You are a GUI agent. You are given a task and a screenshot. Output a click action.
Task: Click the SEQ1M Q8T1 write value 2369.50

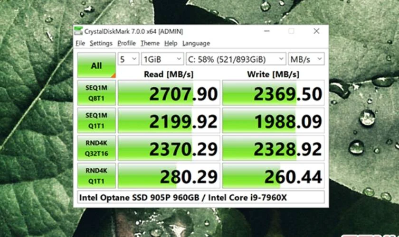(273, 93)
